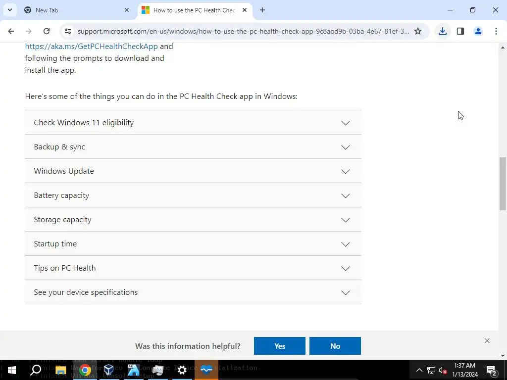This screenshot has height=380, width=507.
Task: Open the tab search dropdown arrow
Action: coord(10,10)
